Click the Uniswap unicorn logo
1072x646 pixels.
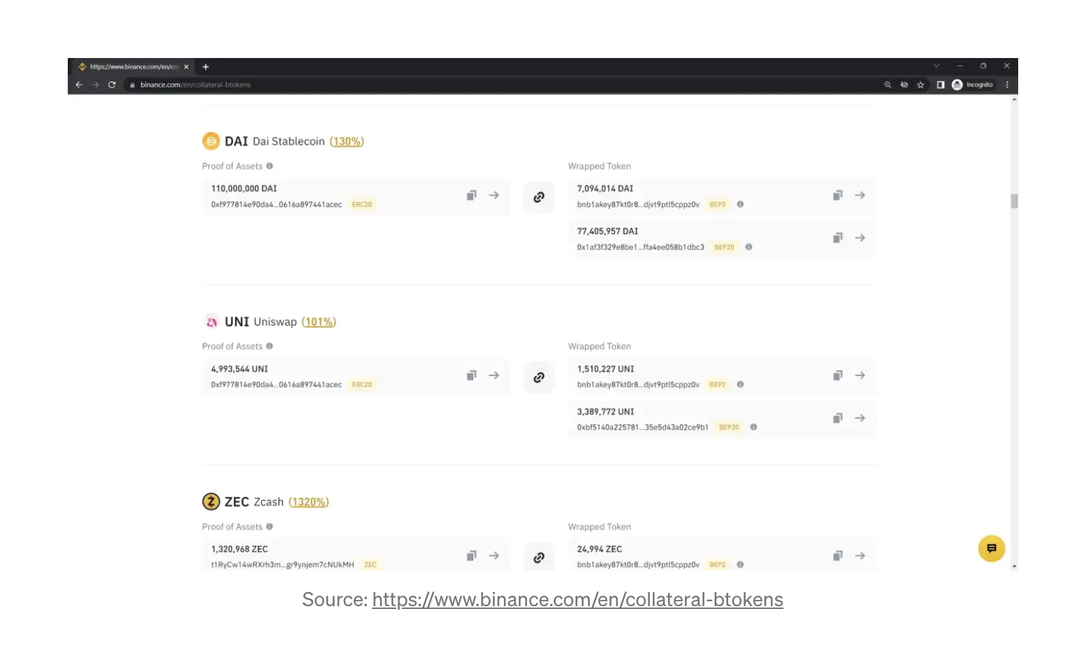(211, 322)
